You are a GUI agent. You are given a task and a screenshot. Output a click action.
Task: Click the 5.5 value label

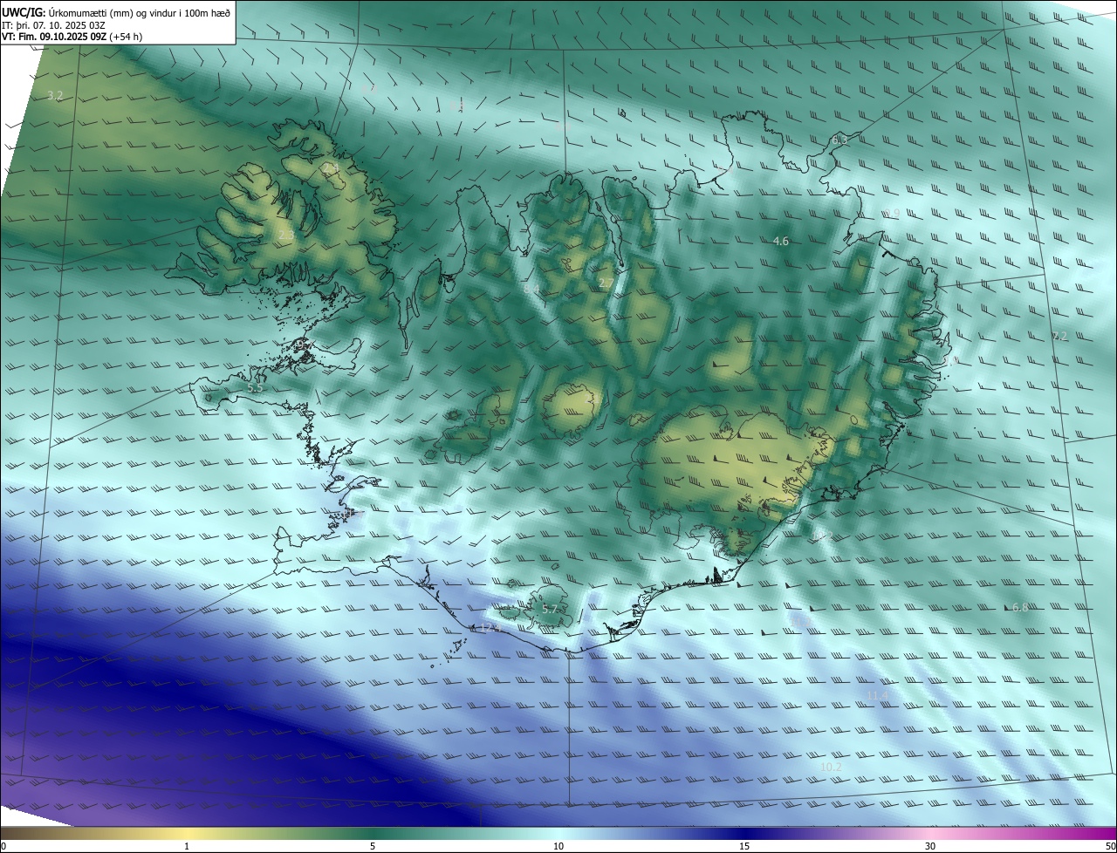[256, 388]
